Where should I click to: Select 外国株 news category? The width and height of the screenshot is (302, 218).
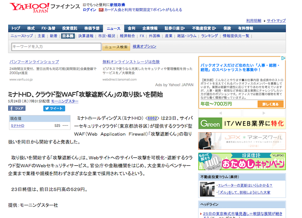tap(154, 36)
